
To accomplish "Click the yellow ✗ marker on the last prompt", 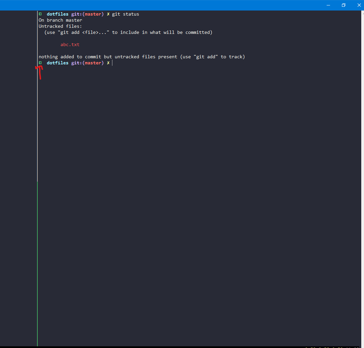I will point(108,63).
